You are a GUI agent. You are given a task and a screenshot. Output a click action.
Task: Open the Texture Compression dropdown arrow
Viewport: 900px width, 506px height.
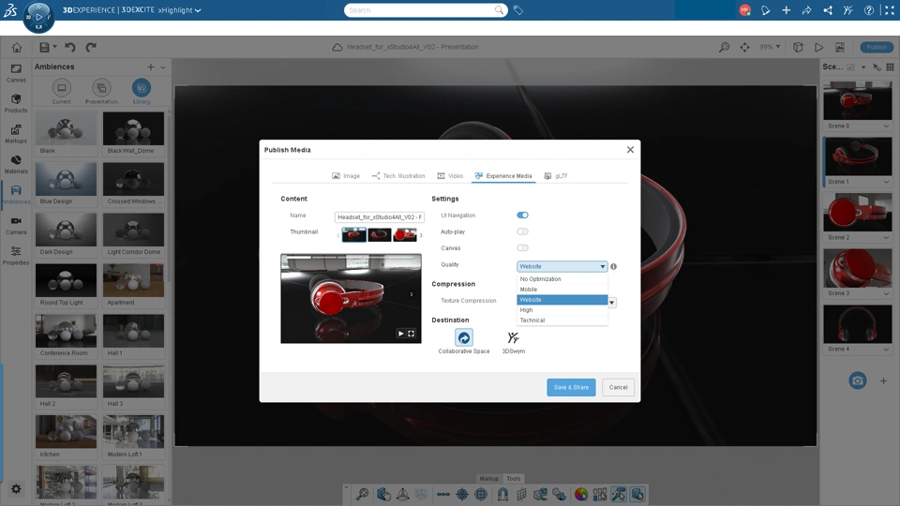(612, 303)
